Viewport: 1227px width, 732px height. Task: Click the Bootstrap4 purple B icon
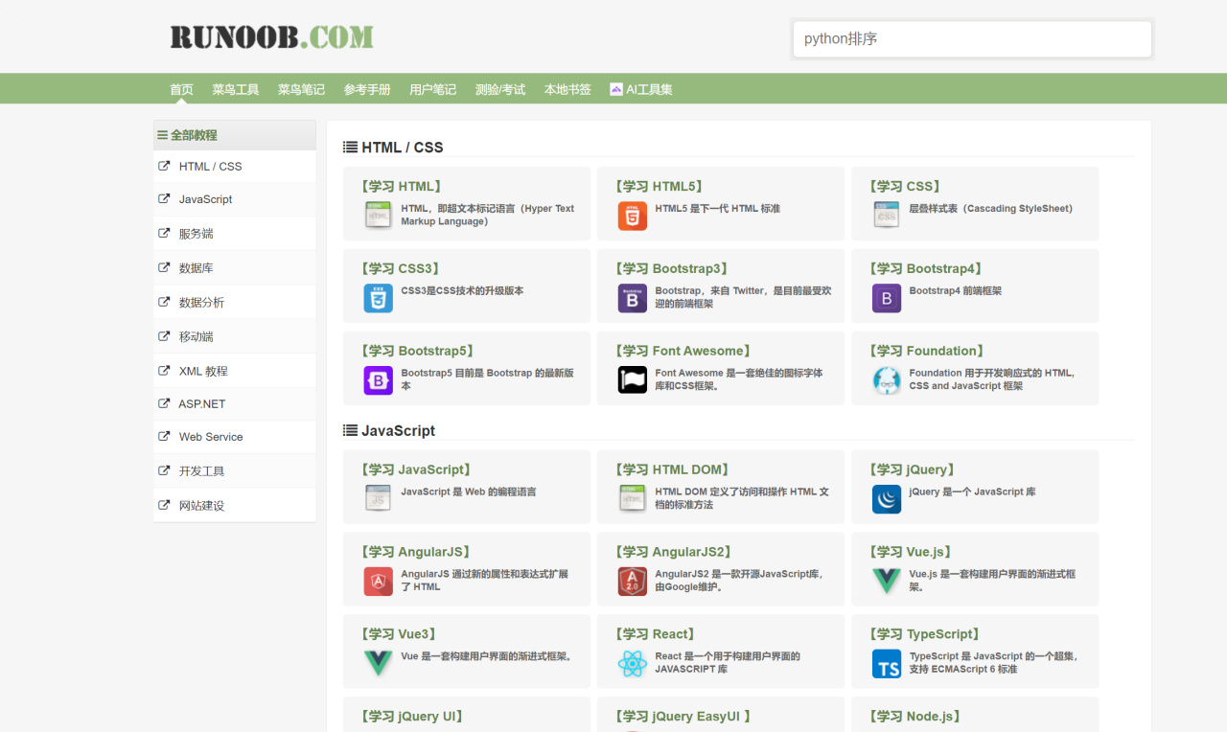click(887, 298)
